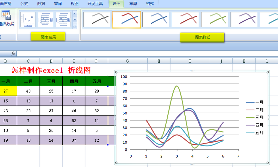The image size is (278, 167).
Task: Select column K header
Action: tap(244, 61)
